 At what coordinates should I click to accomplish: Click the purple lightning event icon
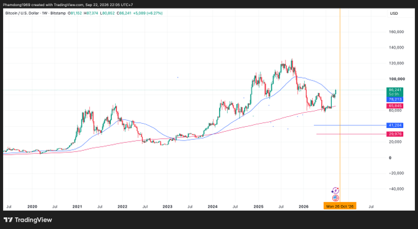click(x=335, y=191)
